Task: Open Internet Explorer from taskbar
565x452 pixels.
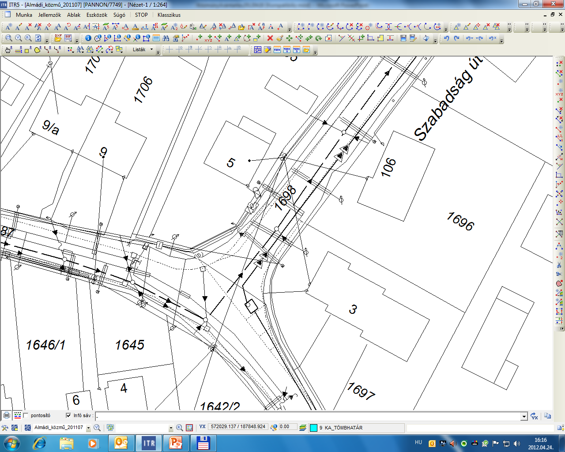Action: (39, 443)
